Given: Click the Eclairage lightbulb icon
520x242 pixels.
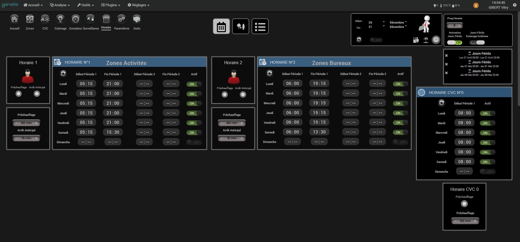Looking at the screenshot, I should pos(60,19).
